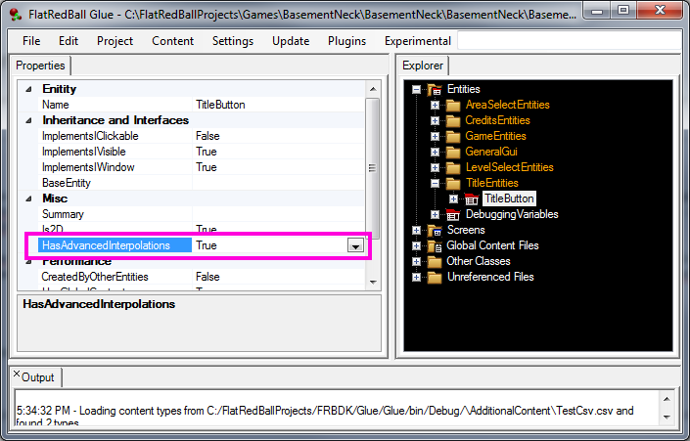Click the CreditsEntities folder icon

[453, 121]
